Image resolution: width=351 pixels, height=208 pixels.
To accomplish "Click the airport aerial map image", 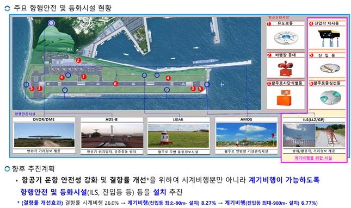I will [x=137, y=64].
